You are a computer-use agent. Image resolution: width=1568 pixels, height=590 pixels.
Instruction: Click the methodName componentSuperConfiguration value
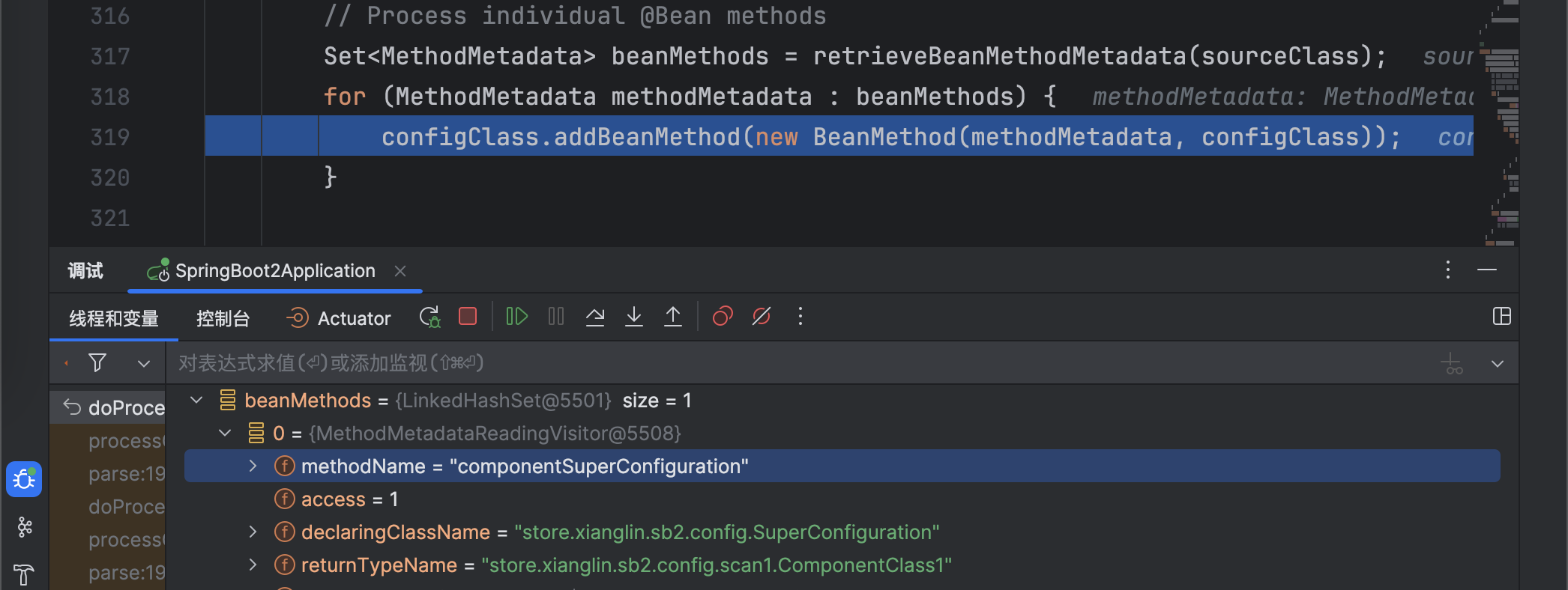click(600, 466)
